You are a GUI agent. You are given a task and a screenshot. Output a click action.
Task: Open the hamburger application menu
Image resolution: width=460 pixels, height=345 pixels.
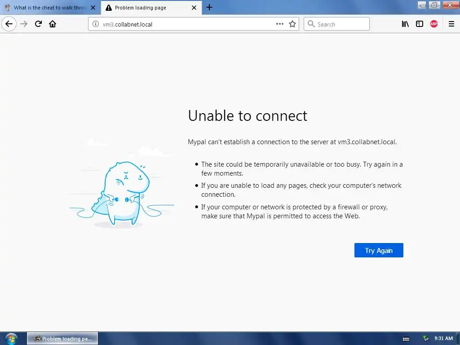point(451,24)
